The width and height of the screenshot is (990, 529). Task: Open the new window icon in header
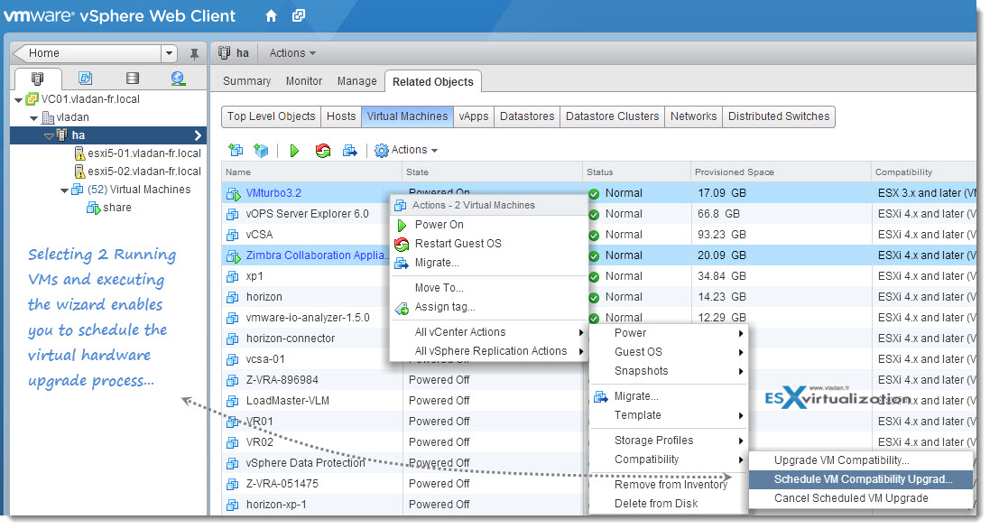tap(299, 15)
